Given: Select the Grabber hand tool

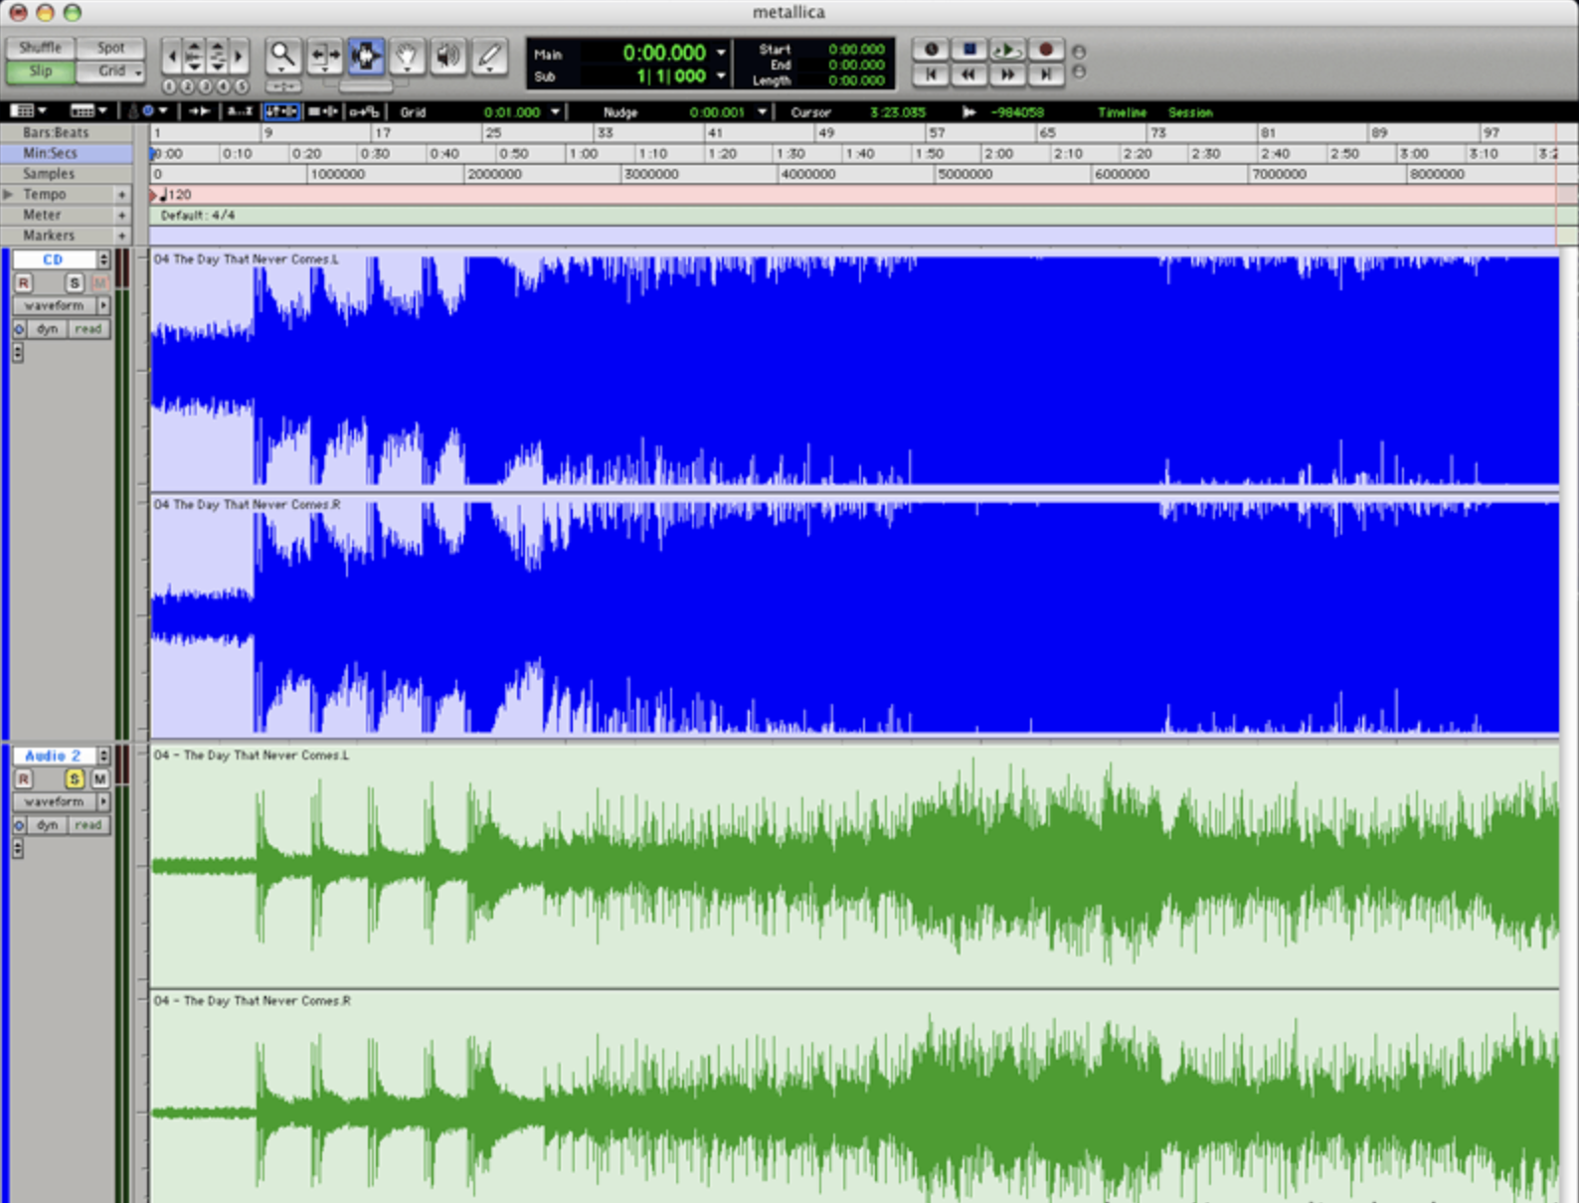Looking at the screenshot, I should click(407, 57).
